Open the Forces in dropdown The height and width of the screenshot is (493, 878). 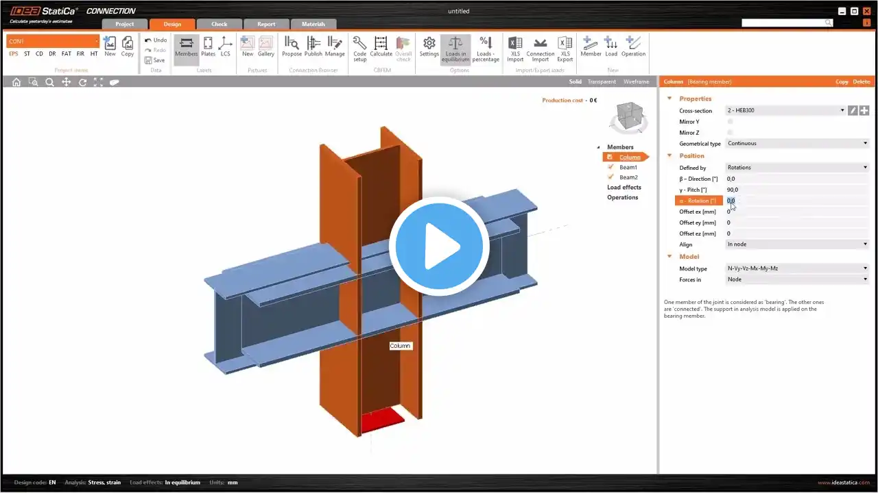797,279
